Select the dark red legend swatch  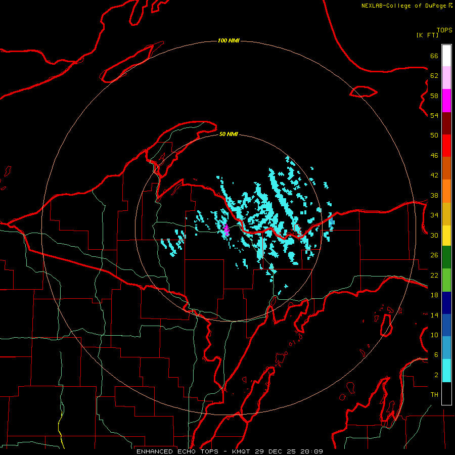(446, 123)
